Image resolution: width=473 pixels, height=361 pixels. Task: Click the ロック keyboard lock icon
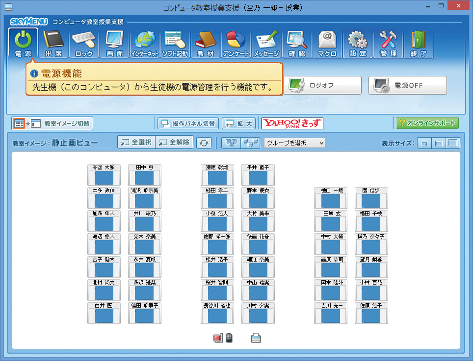click(84, 44)
